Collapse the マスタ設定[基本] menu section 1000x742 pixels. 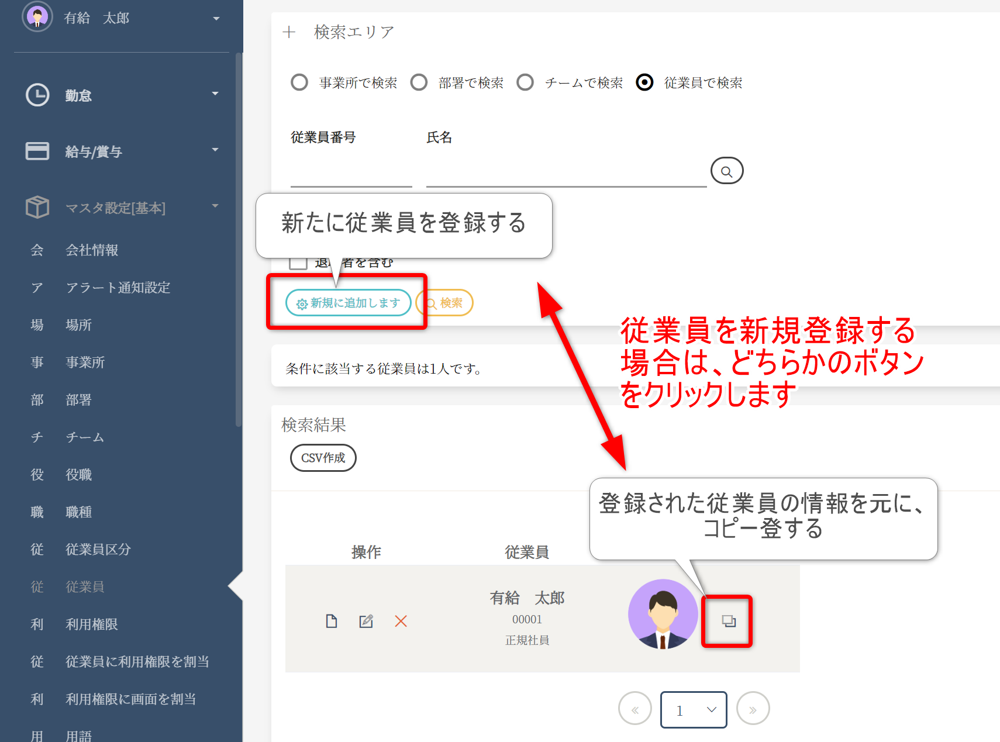click(x=215, y=206)
